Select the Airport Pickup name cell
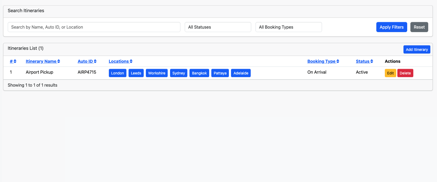Screen dimensions: 437x182 coord(39,72)
